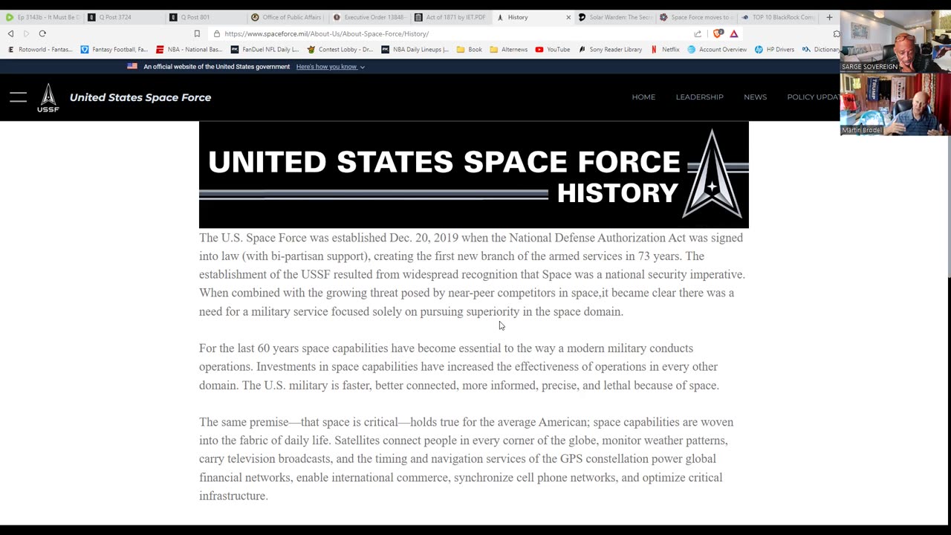Switch to the Space Force moves to tab
The width and height of the screenshot is (951, 535).
[x=696, y=17]
